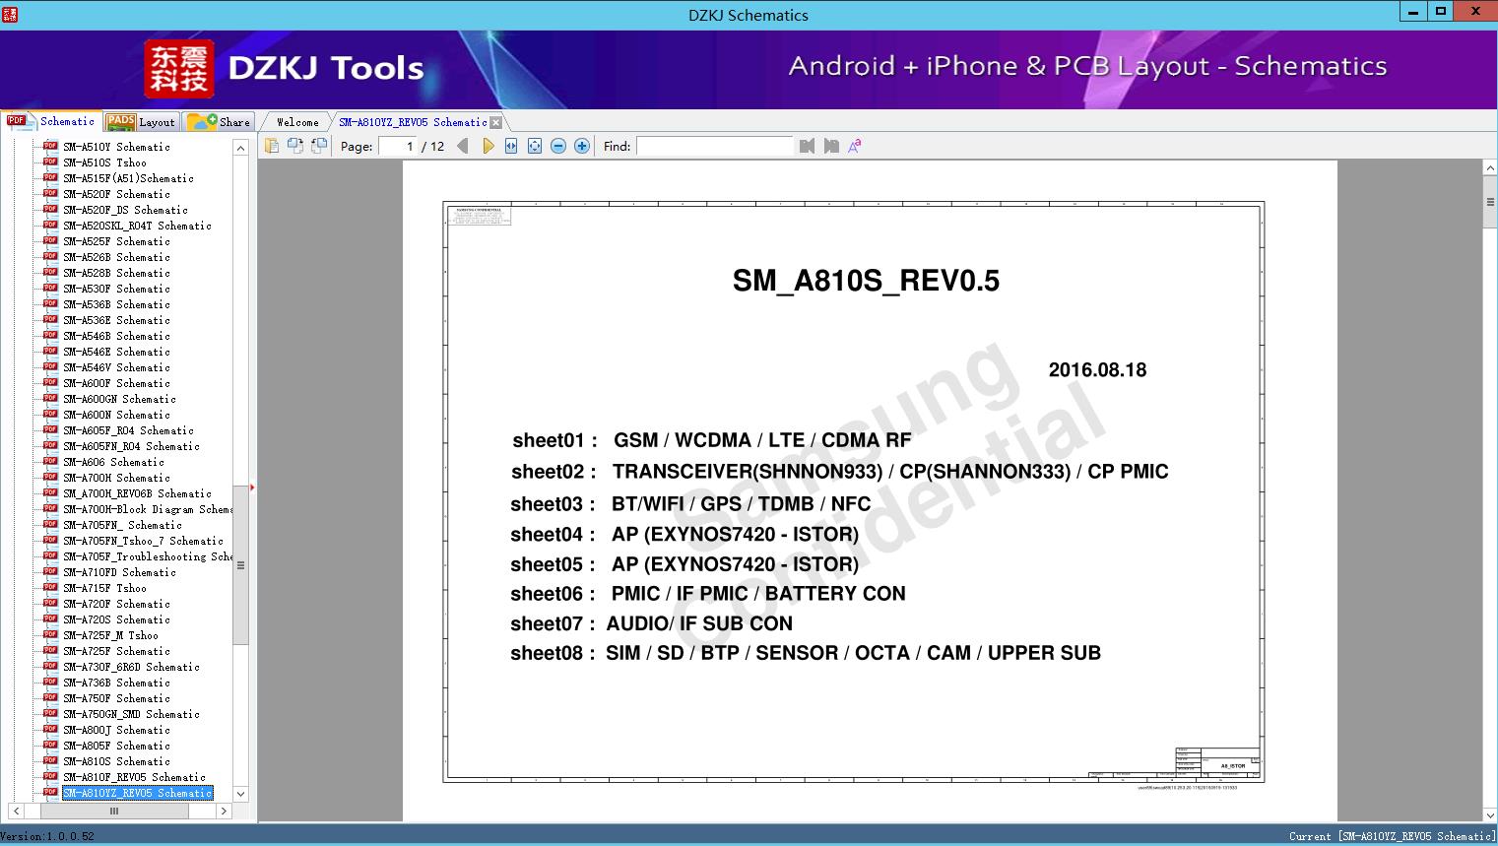The image size is (1498, 846).
Task: Click the PDF icon beside SM-A810S Schematic
Action: (x=50, y=761)
